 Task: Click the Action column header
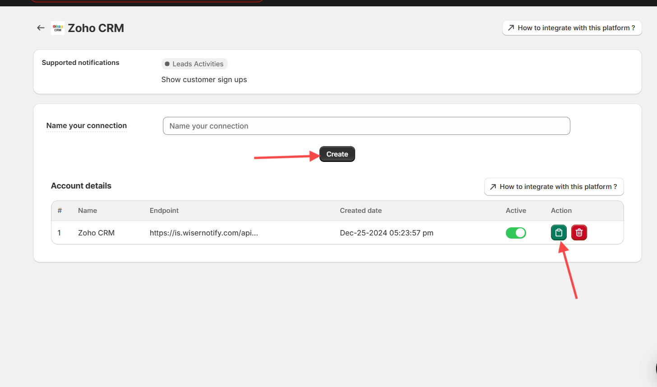[561, 211]
